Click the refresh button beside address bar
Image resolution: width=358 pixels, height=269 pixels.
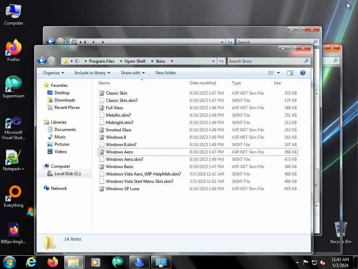pyautogui.click(x=221, y=61)
